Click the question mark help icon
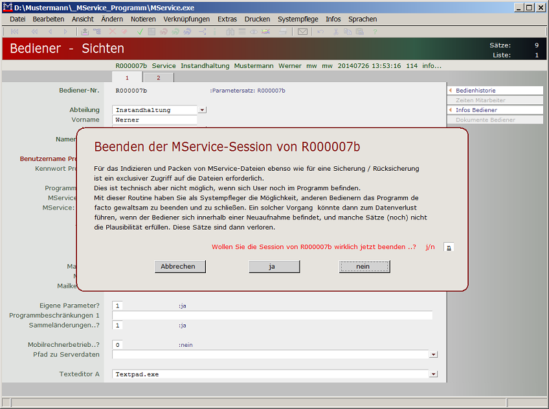This screenshot has width=549, height=409. click(375, 30)
